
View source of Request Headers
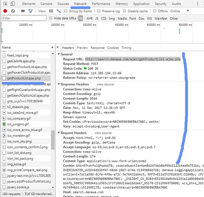coord(103,133)
